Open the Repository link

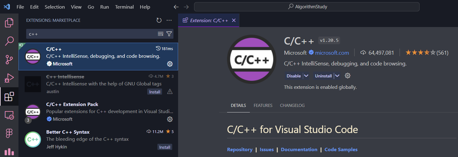240,150
